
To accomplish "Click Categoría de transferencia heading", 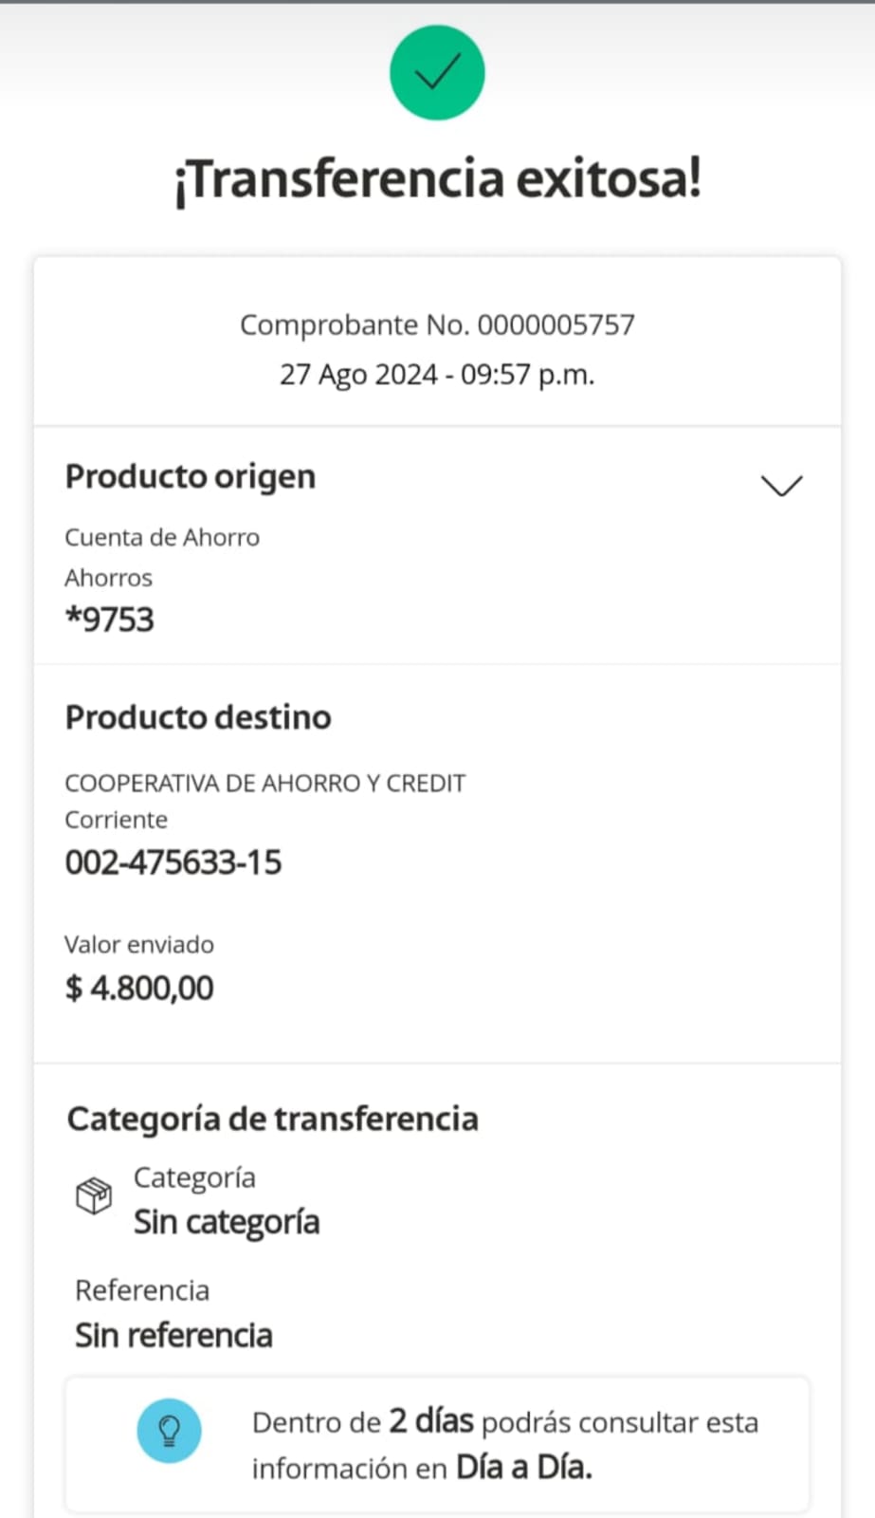I will 273,1119.
